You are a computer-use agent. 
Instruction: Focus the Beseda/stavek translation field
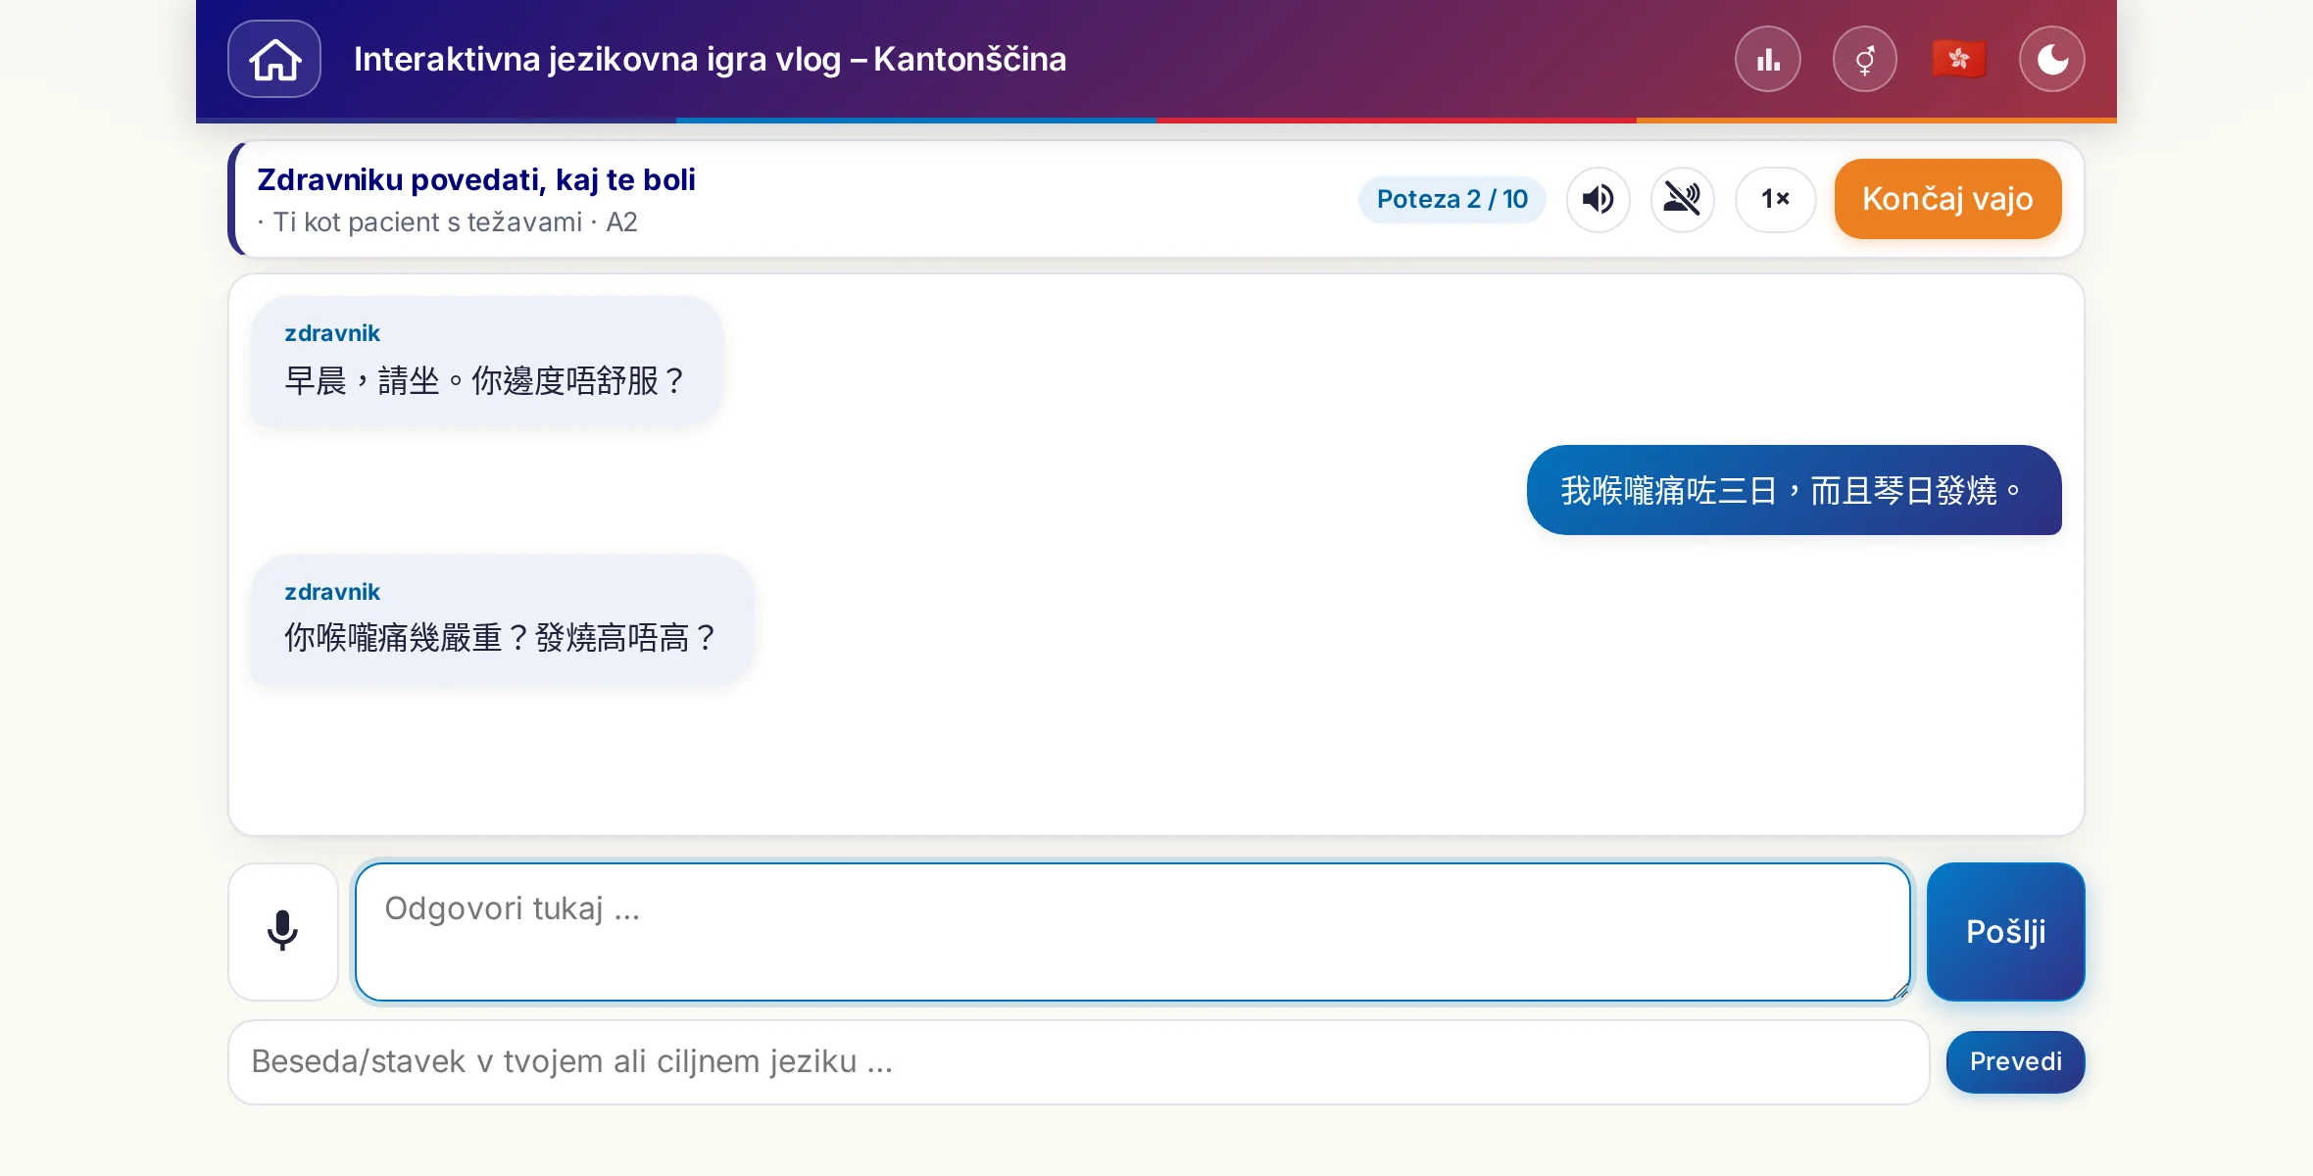[1078, 1062]
